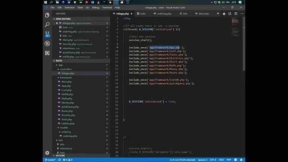
Task: Collapse the framework folder
Action: (x=66, y=78)
